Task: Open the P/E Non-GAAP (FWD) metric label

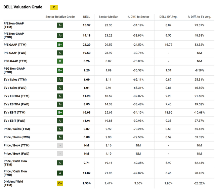Action: coord(14,35)
